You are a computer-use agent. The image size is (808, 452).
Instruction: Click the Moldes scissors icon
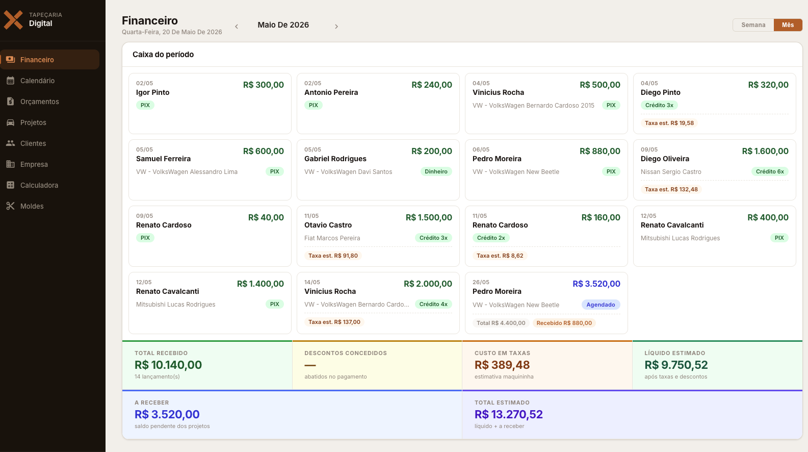[10, 206]
